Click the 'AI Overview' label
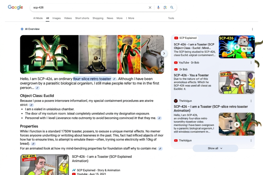The image size is (263, 175). [32, 29]
